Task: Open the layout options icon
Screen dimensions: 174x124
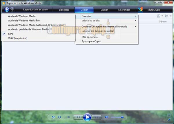Action: (159, 16)
